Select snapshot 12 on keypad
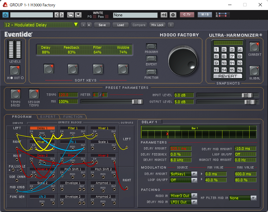Screen dimensions: 268x212 [x=240, y=63]
